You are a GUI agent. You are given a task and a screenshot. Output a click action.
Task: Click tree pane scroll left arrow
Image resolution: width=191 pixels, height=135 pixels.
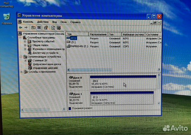(x=22, y=110)
